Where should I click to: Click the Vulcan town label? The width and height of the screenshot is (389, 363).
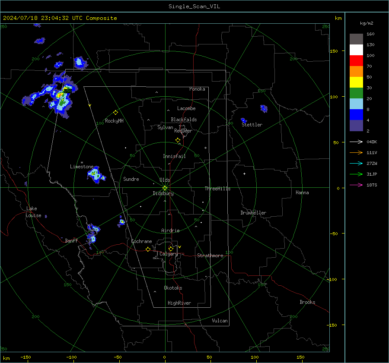(220, 321)
